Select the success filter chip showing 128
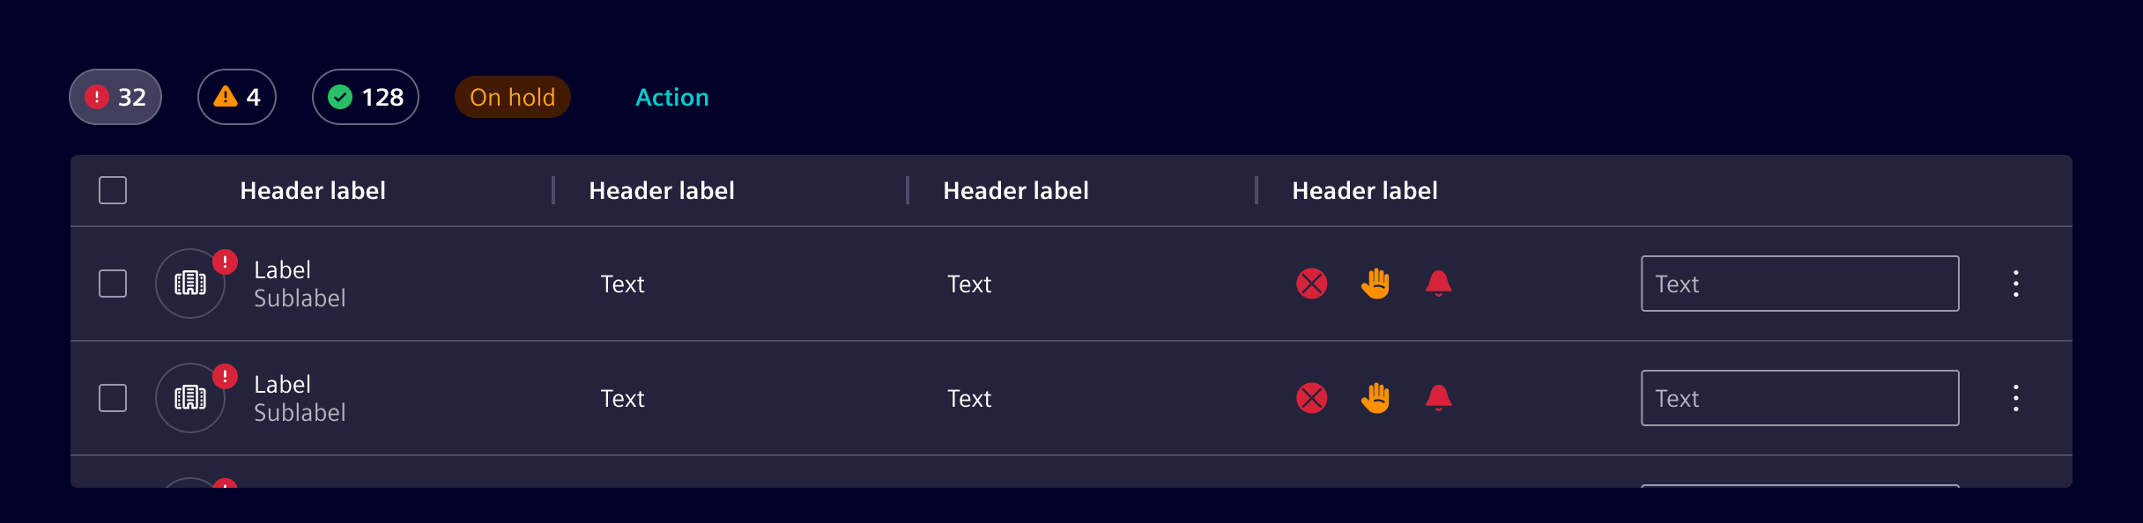Image resolution: width=2143 pixels, height=523 pixels. [x=366, y=97]
